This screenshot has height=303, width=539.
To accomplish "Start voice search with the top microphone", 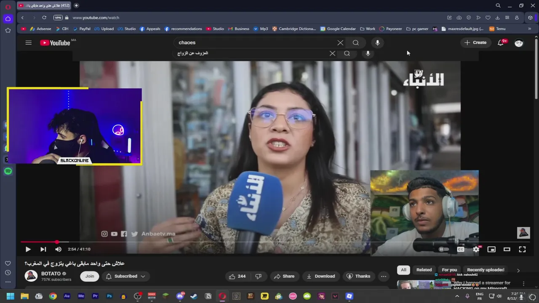I will coord(377,43).
